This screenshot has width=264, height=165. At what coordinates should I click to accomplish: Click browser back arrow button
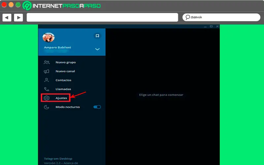(7, 17)
